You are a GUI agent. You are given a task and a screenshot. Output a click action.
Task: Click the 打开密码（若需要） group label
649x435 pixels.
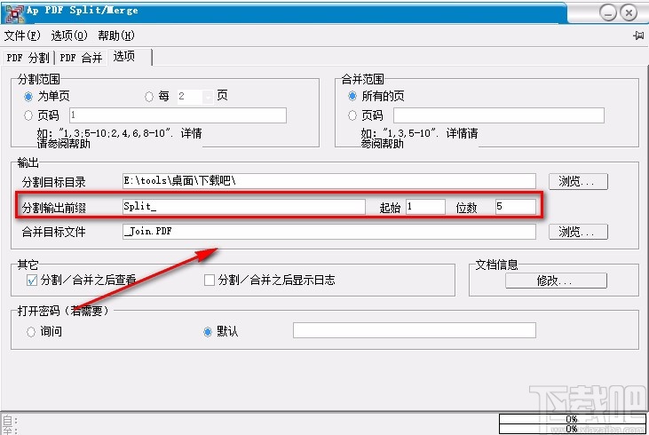tap(63, 311)
